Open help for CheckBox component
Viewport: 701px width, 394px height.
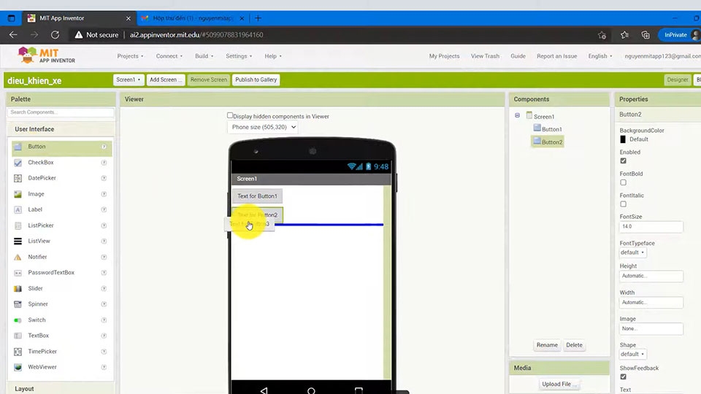(x=104, y=163)
